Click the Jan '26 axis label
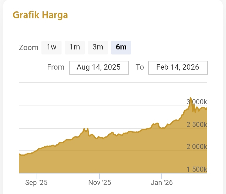Image resolution: width=226 pixels, height=194 pixels. click(162, 183)
